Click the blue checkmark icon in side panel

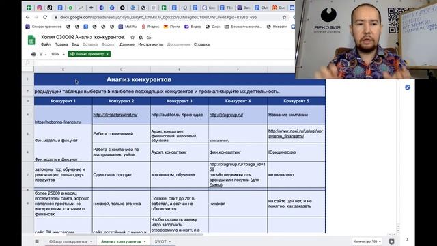coord(408,87)
